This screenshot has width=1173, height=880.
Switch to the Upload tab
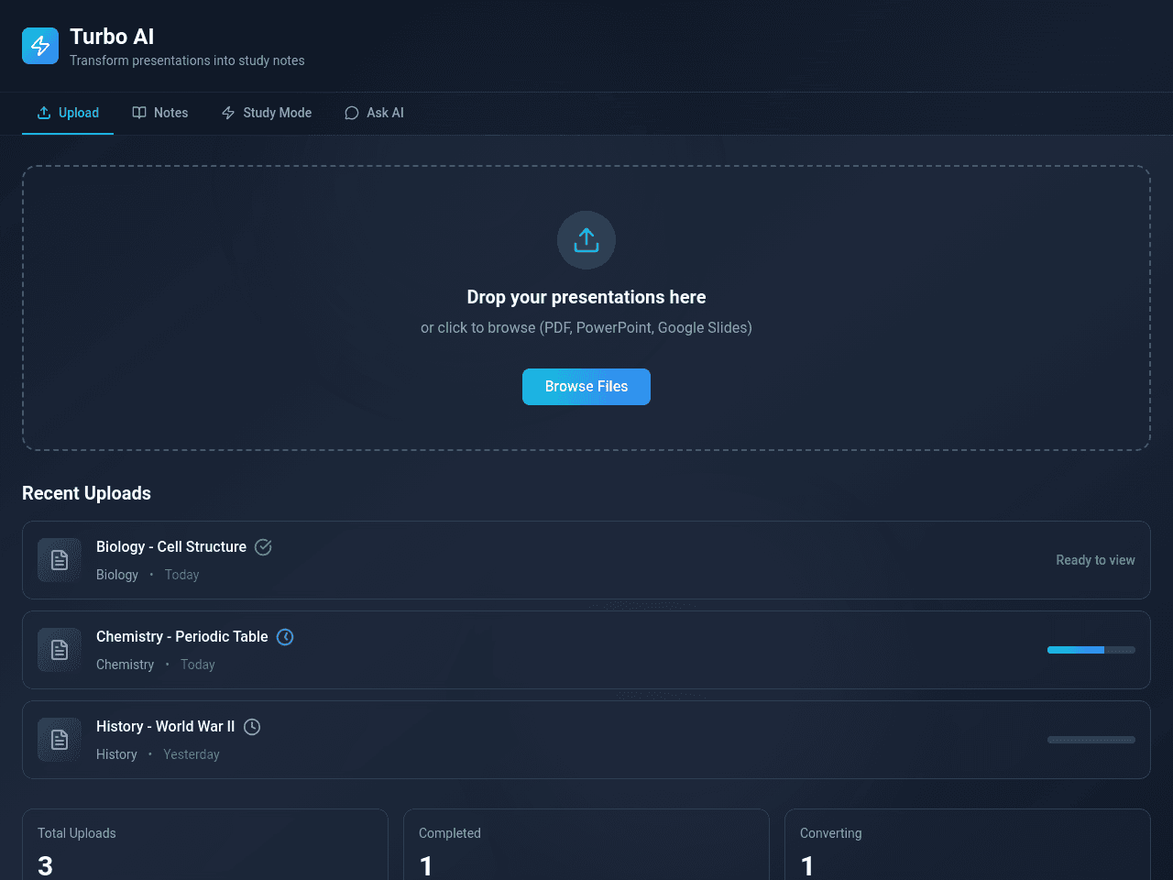pos(68,113)
